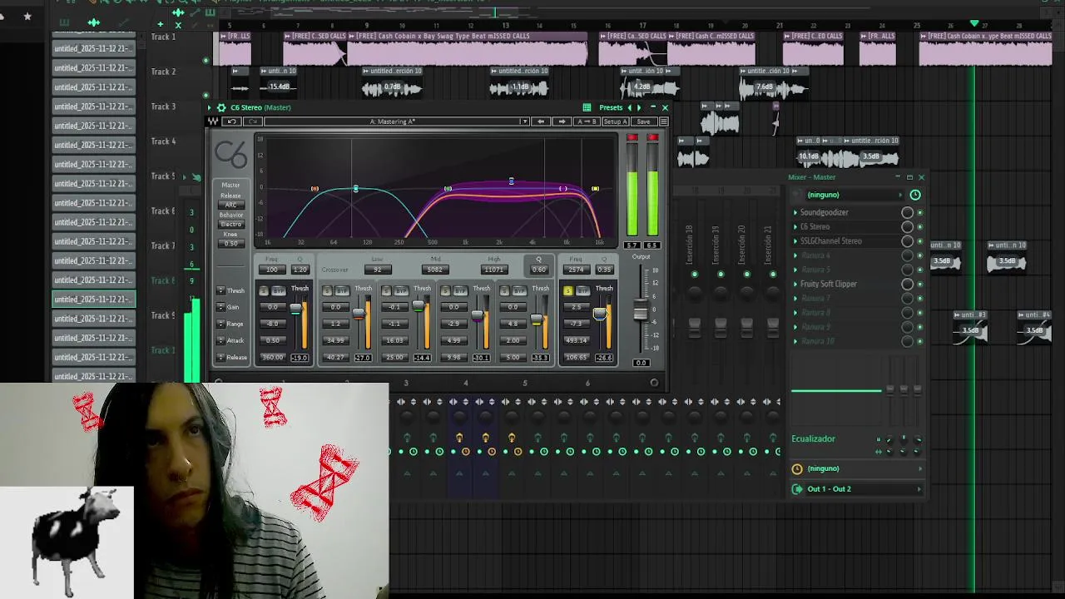
Task: Grab the blue band node on the EQ graph
Action: click(x=511, y=181)
